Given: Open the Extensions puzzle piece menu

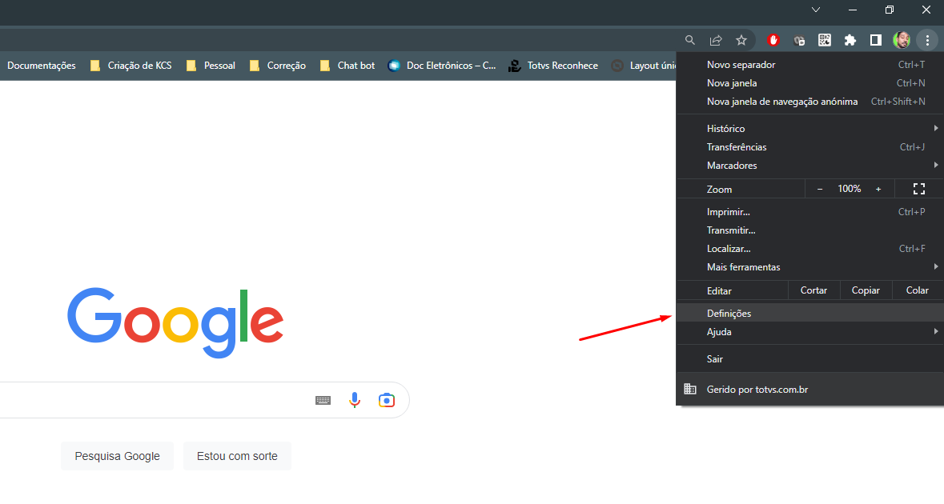Looking at the screenshot, I should point(850,40).
